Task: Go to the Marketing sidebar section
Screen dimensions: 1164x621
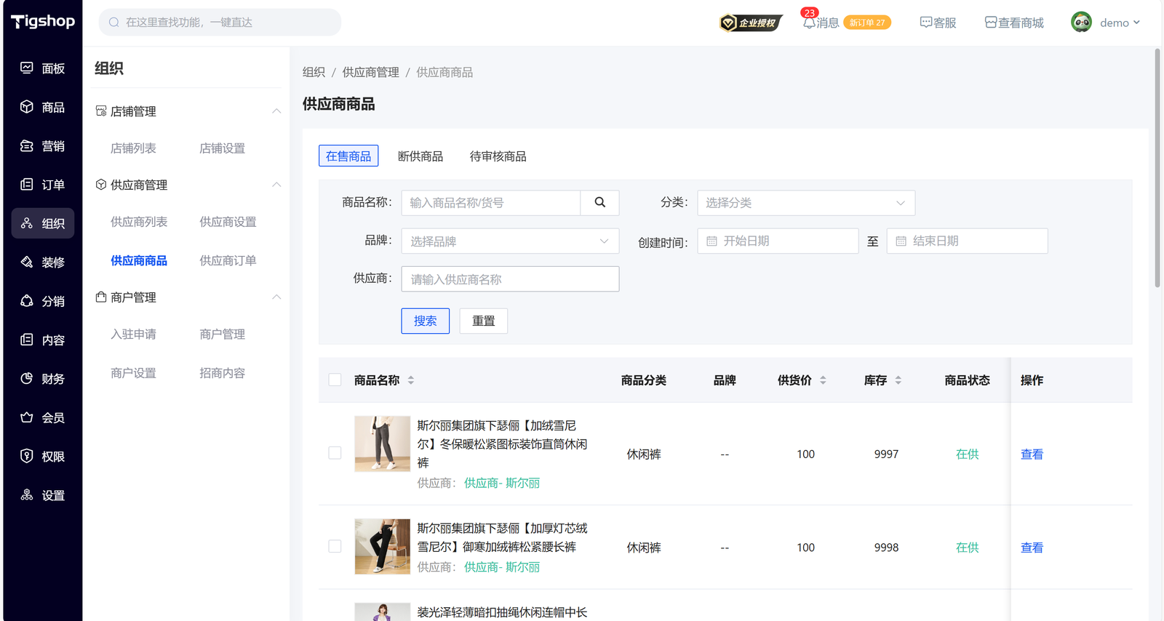Action: (x=42, y=146)
